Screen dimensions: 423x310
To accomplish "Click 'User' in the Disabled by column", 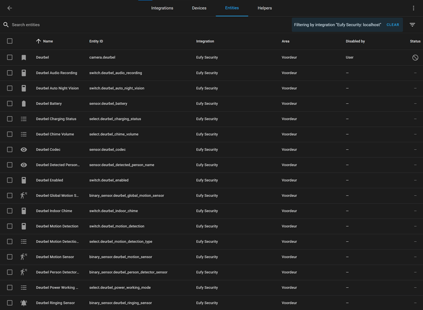I will tap(350, 58).
